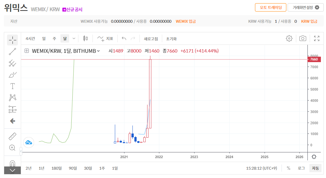
Task: Set range to 1일
Action: (115, 168)
